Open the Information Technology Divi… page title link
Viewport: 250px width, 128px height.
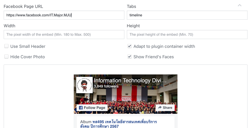(x=130, y=80)
